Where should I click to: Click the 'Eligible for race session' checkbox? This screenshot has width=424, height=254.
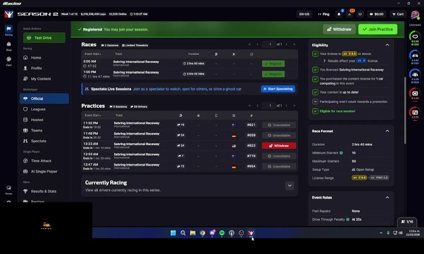315,111
